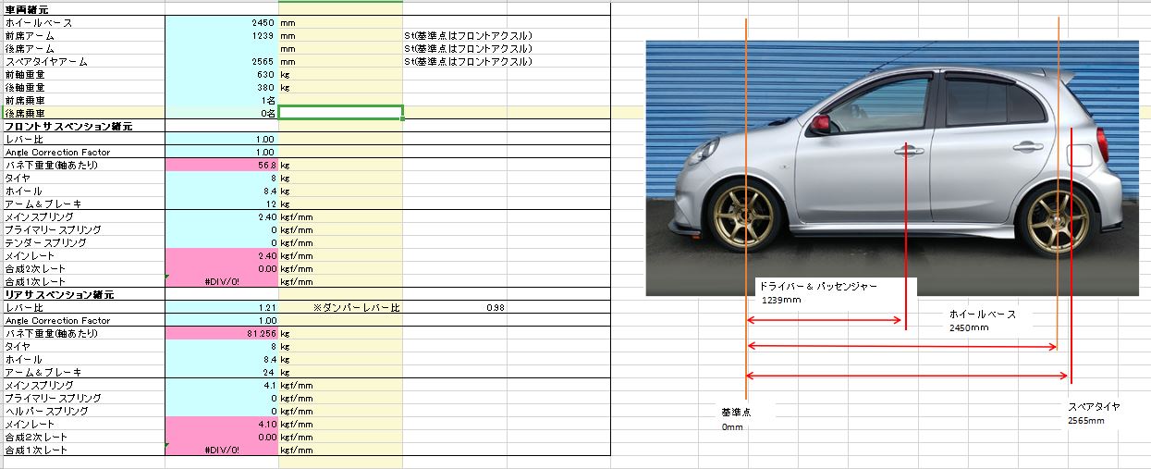
Task: Click the スペアタイヤアーム label cell
Action: tap(82, 61)
